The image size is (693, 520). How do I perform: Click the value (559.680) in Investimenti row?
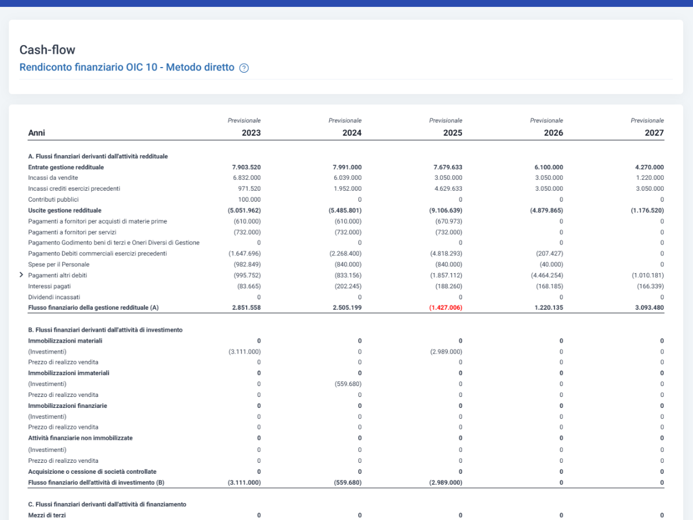(348, 384)
